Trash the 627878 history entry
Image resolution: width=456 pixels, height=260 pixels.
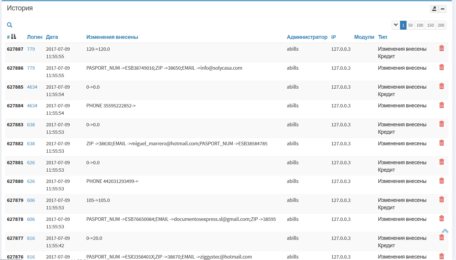click(x=441, y=218)
